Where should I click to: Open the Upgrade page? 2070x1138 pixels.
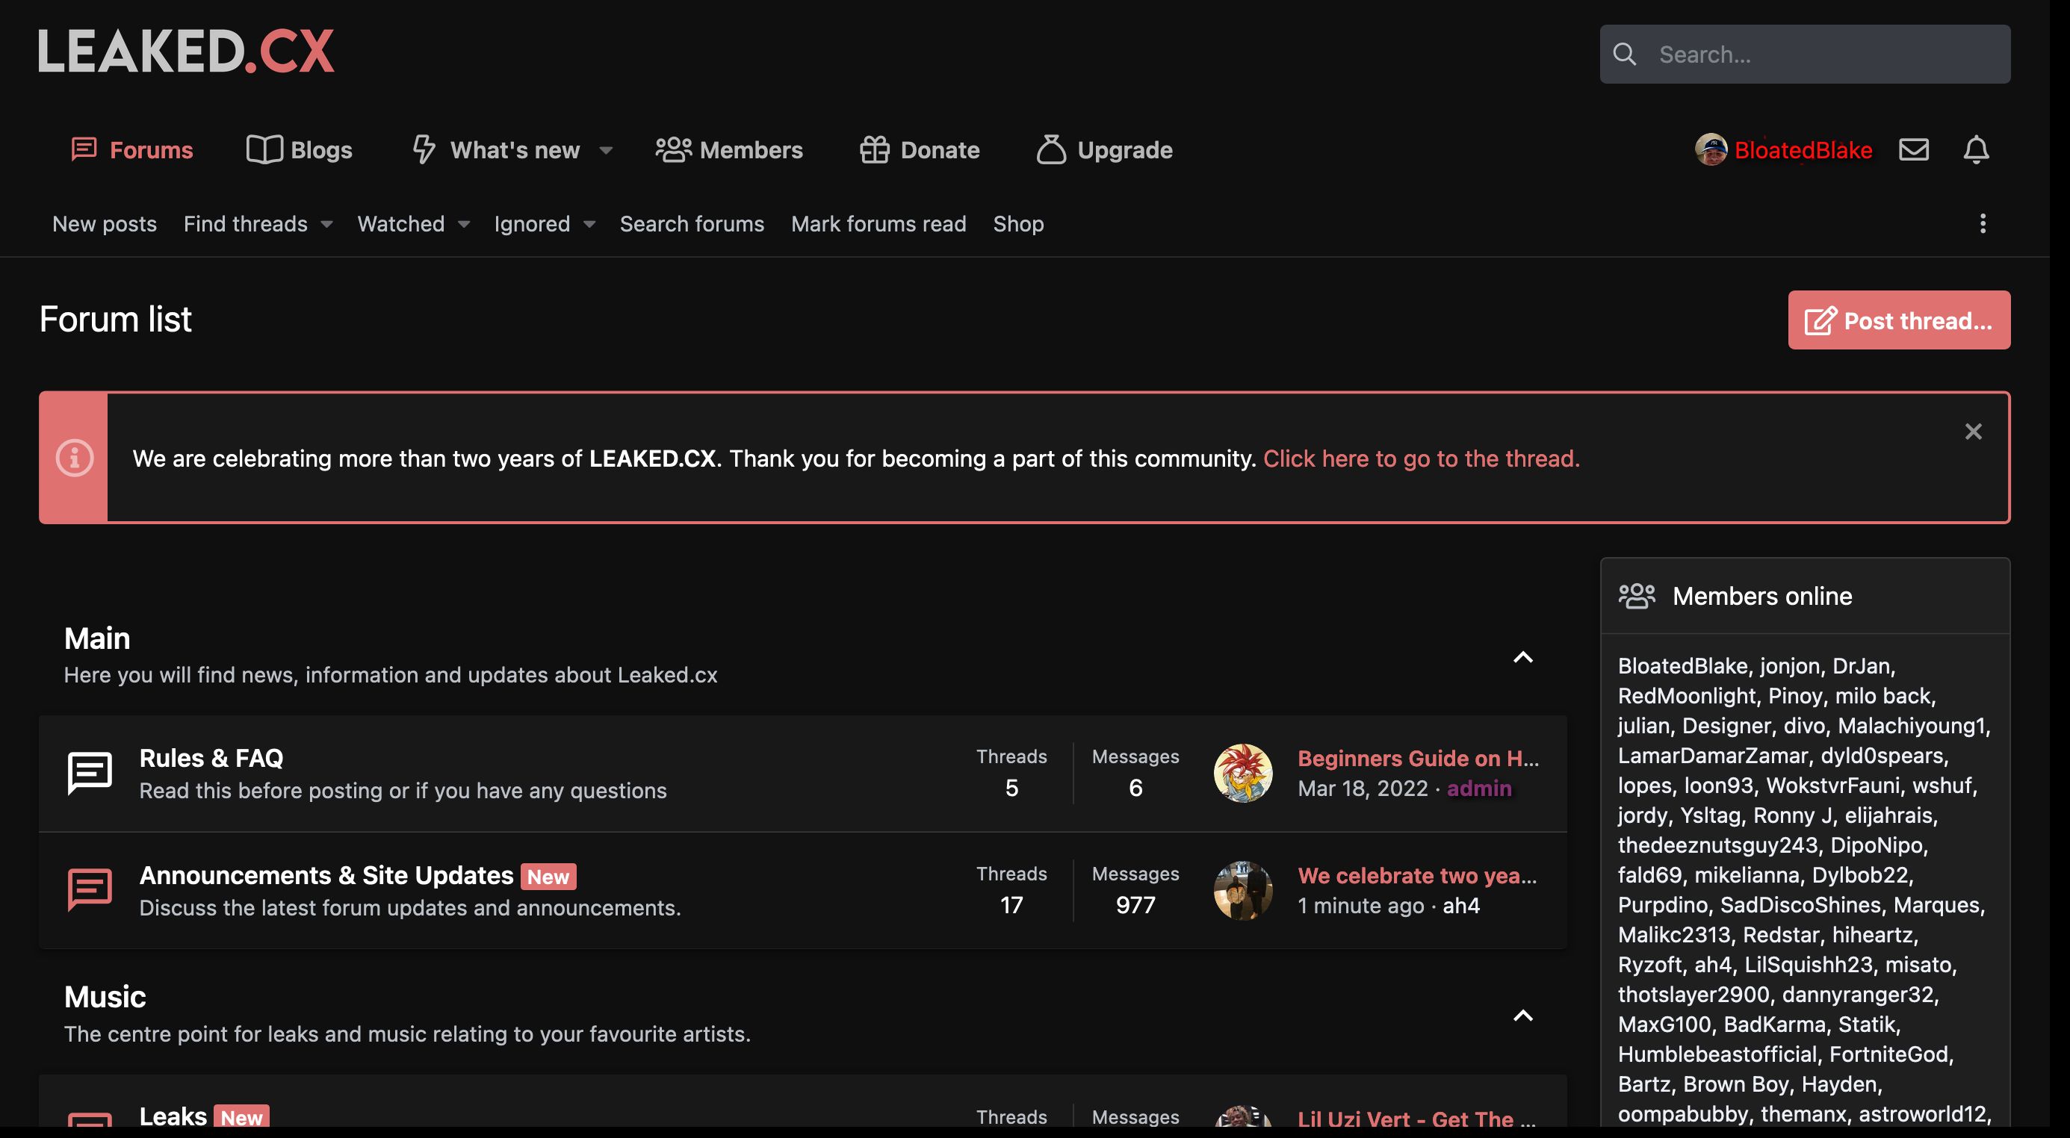(1104, 149)
